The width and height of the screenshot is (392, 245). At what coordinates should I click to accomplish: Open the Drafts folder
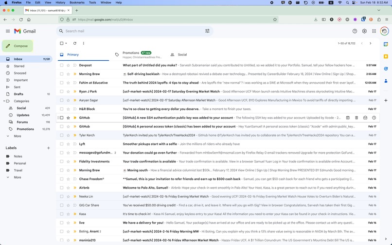click(x=18, y=94)
